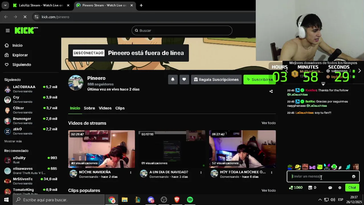Viewport: 364px width, 205px height.
Task: Open OBS Studio from the taskbar
Action: click(x=164, y=200)
